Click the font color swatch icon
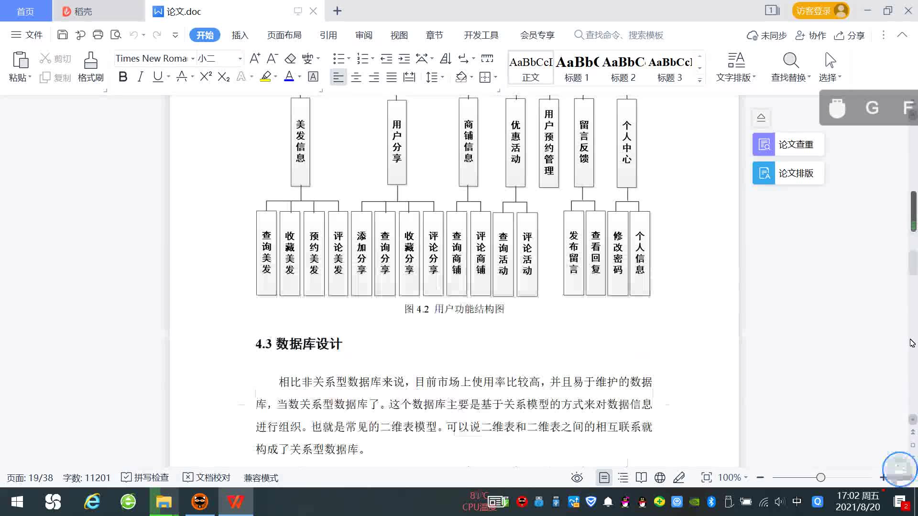The image size is (918, 516). [289, 77]
